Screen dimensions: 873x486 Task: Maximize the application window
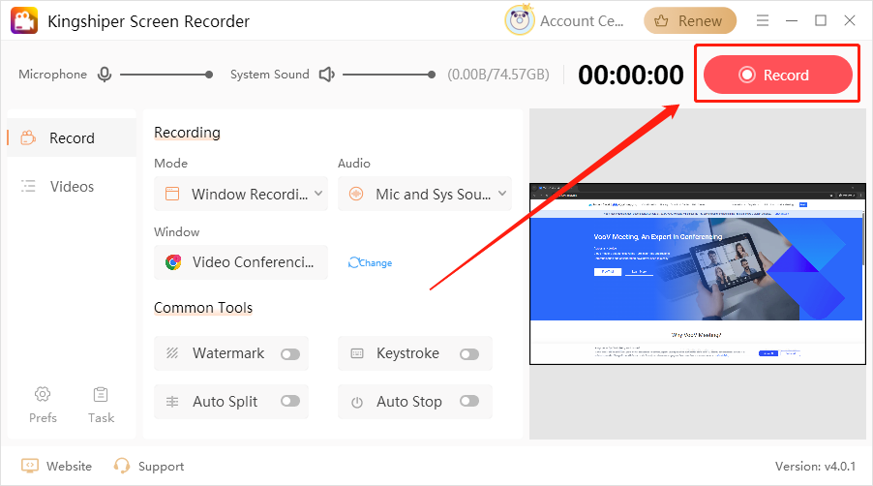[x=821, y=20]
